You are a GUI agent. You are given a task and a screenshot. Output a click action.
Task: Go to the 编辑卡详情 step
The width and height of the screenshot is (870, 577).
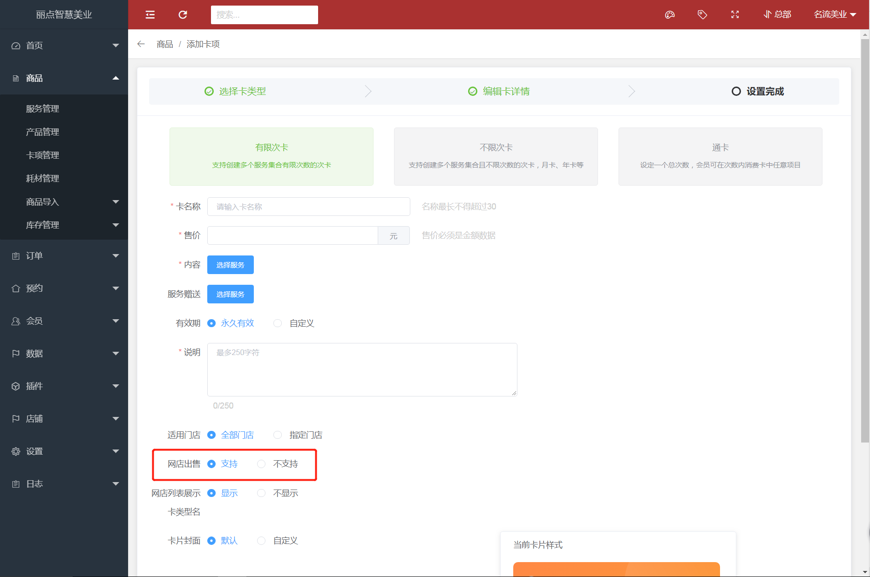point(506,91)
